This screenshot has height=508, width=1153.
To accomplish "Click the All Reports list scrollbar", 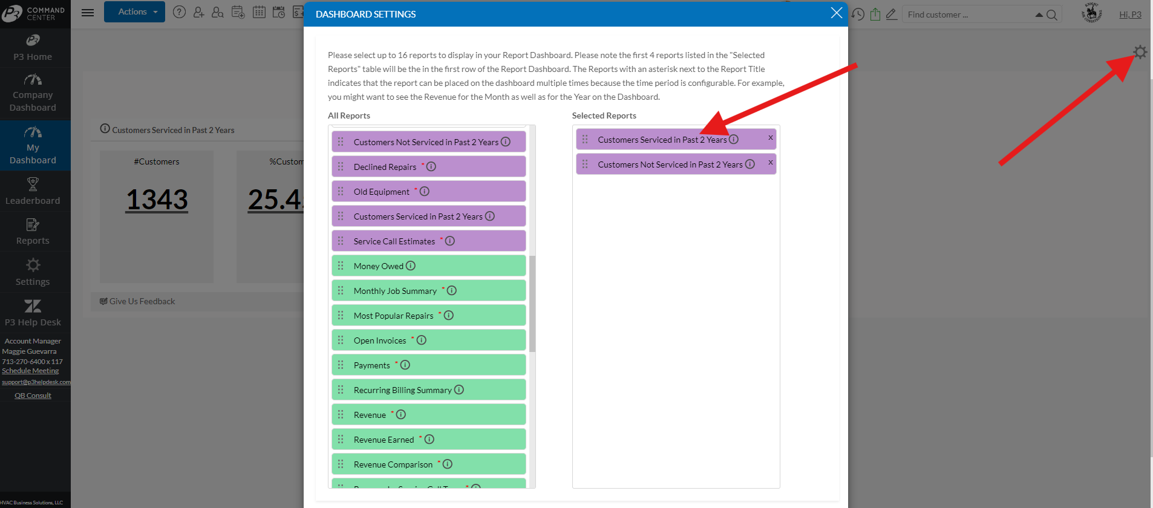I will [532, 304].
